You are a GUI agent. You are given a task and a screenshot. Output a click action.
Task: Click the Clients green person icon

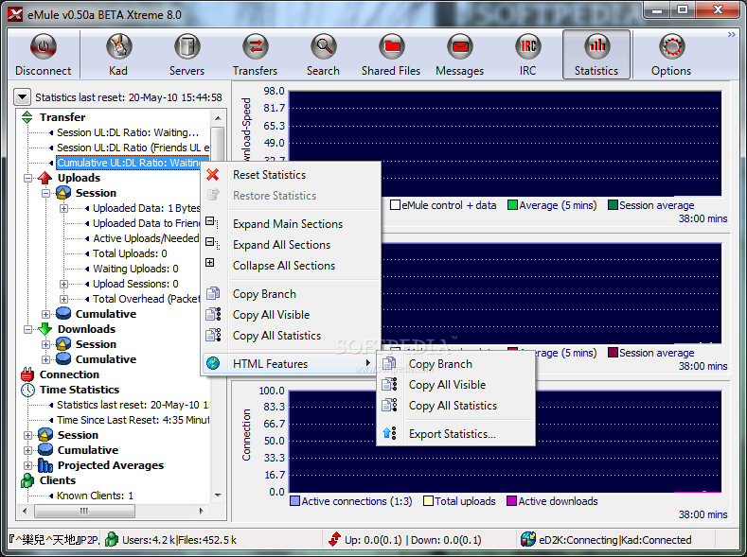27,480
